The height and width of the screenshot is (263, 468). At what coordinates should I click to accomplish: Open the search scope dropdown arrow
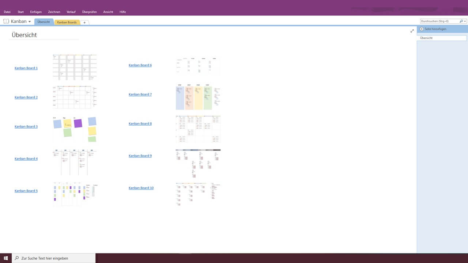click(x=465, y=21)
